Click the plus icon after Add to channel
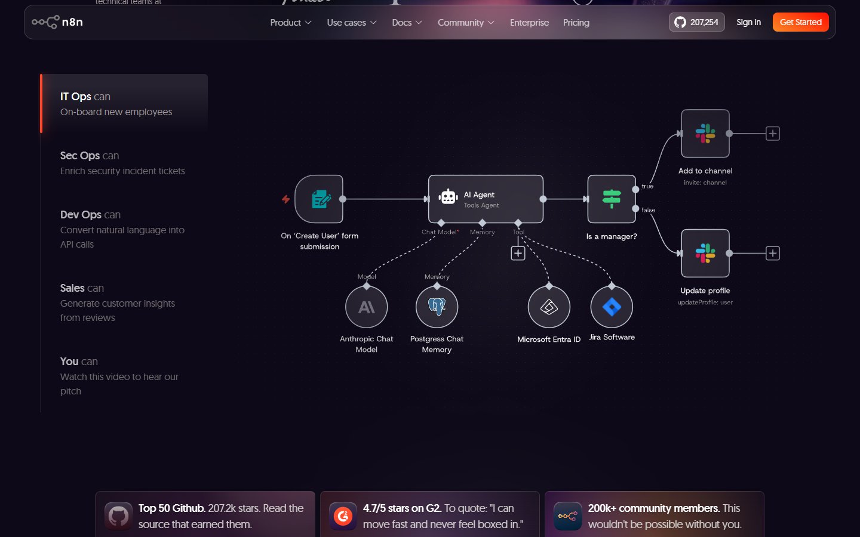The image size is (860, 537). (773, 134)
